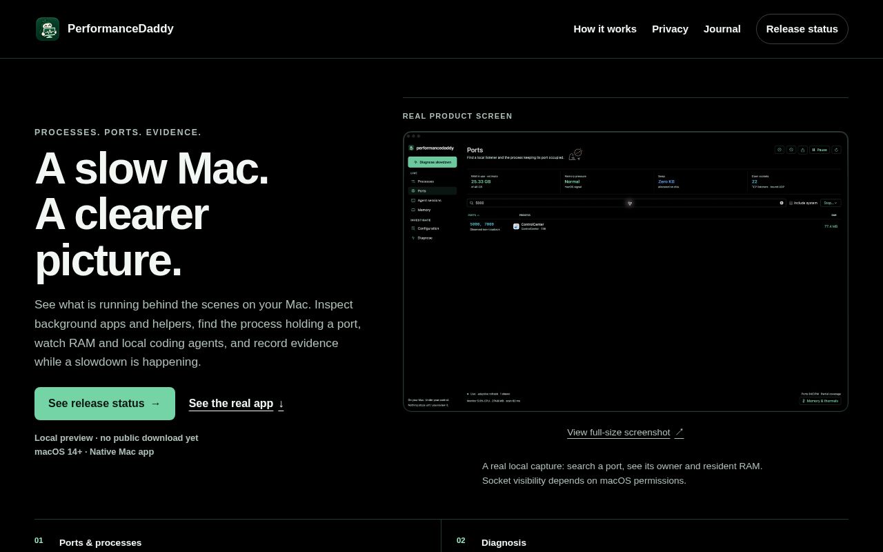Click the "25.33 GB" RAM value in the product screenshot
This screenshot has width=883, height=552.
click(481, 181)
